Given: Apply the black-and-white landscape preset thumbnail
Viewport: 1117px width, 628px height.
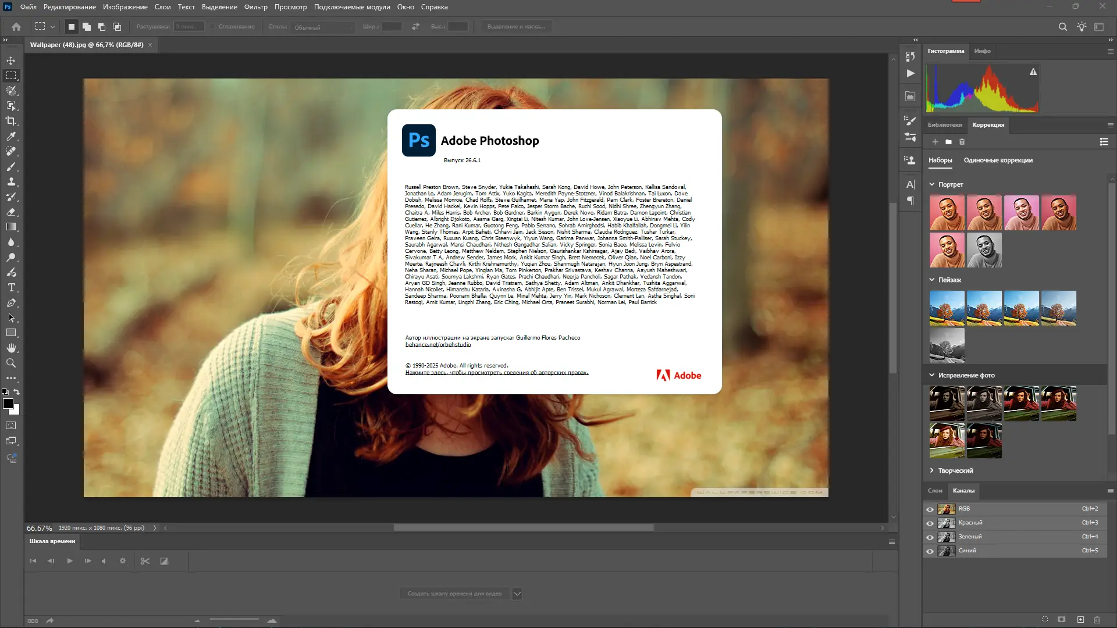Looking at the screenshot, I should pos(947,345).
